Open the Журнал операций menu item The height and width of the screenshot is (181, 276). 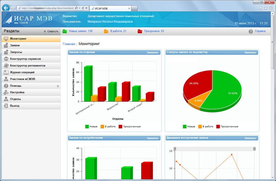pos(31,72)
